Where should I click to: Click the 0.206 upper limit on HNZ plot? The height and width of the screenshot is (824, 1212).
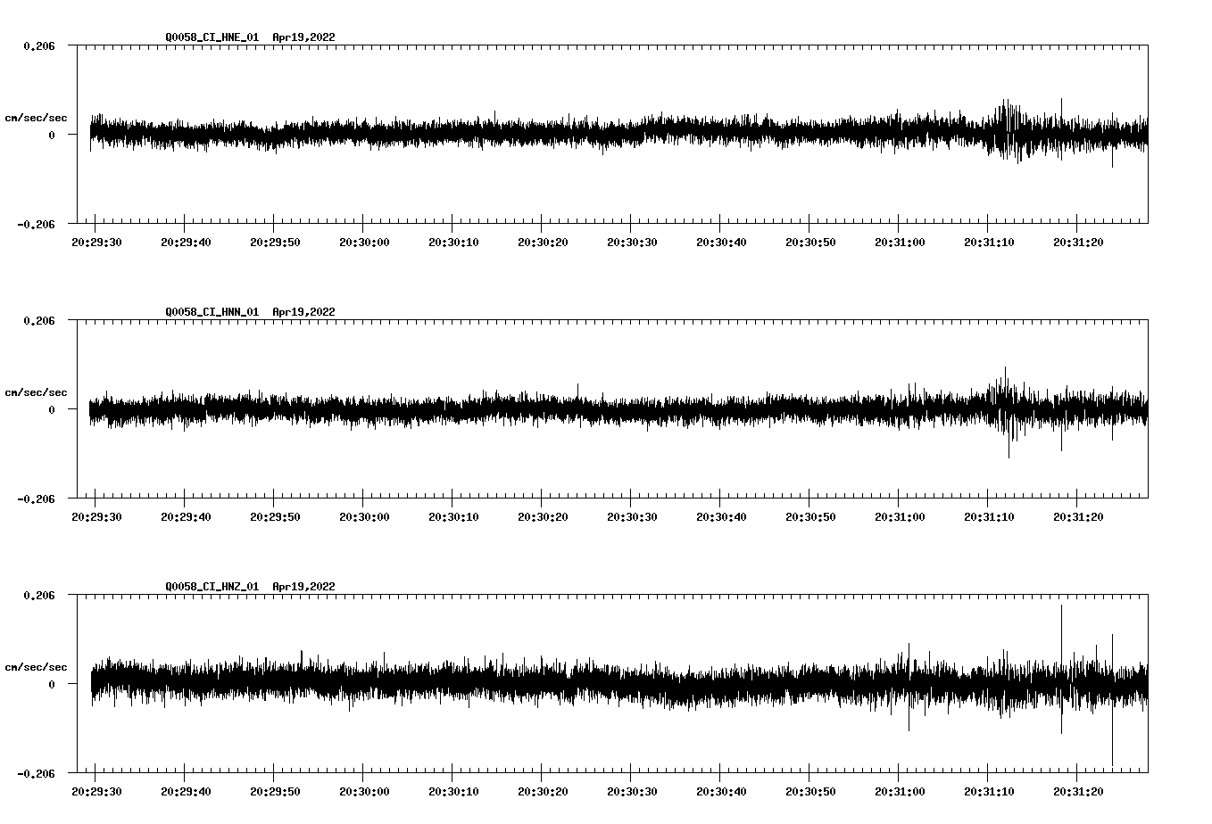(x=38, y=595)
